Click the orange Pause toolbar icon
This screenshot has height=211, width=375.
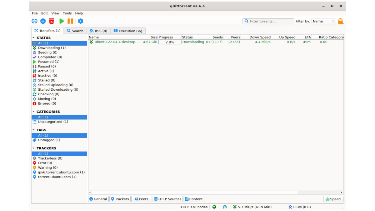click(70, 21)
